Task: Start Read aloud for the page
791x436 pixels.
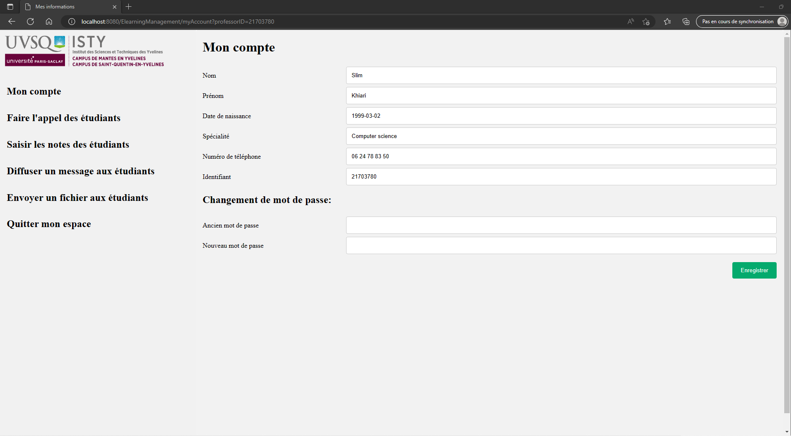Action: (x=630, y=22)
